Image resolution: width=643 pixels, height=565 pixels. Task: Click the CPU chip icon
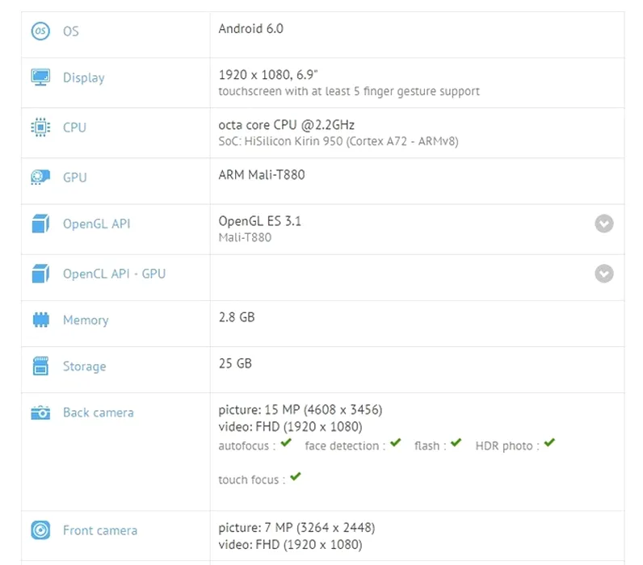[x=40, y=128]
